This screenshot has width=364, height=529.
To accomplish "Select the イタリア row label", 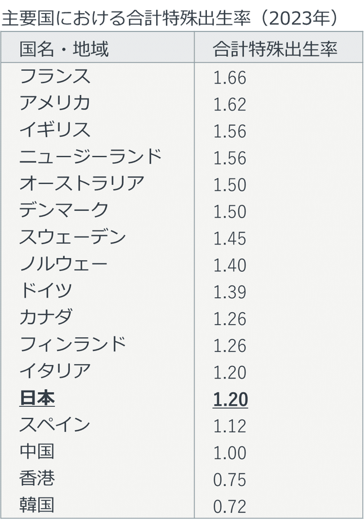I will [55, 371].
